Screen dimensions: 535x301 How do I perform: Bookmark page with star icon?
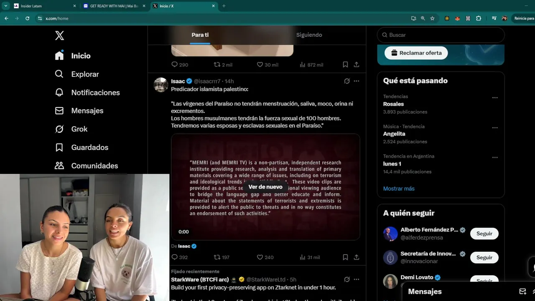pyautogui.click(x=432, y=18)
